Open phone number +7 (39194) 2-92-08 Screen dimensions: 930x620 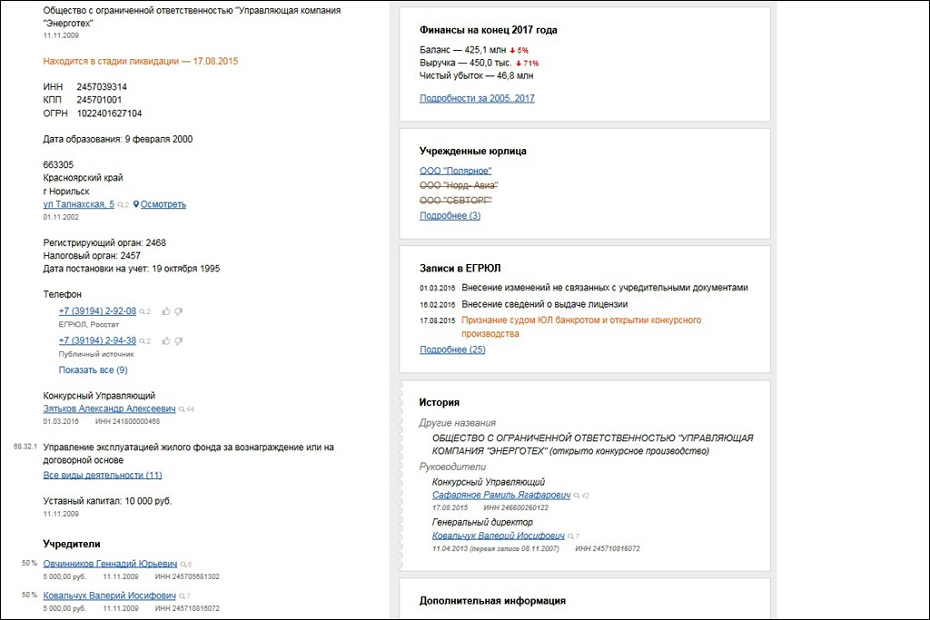click(x=97, y=311)
